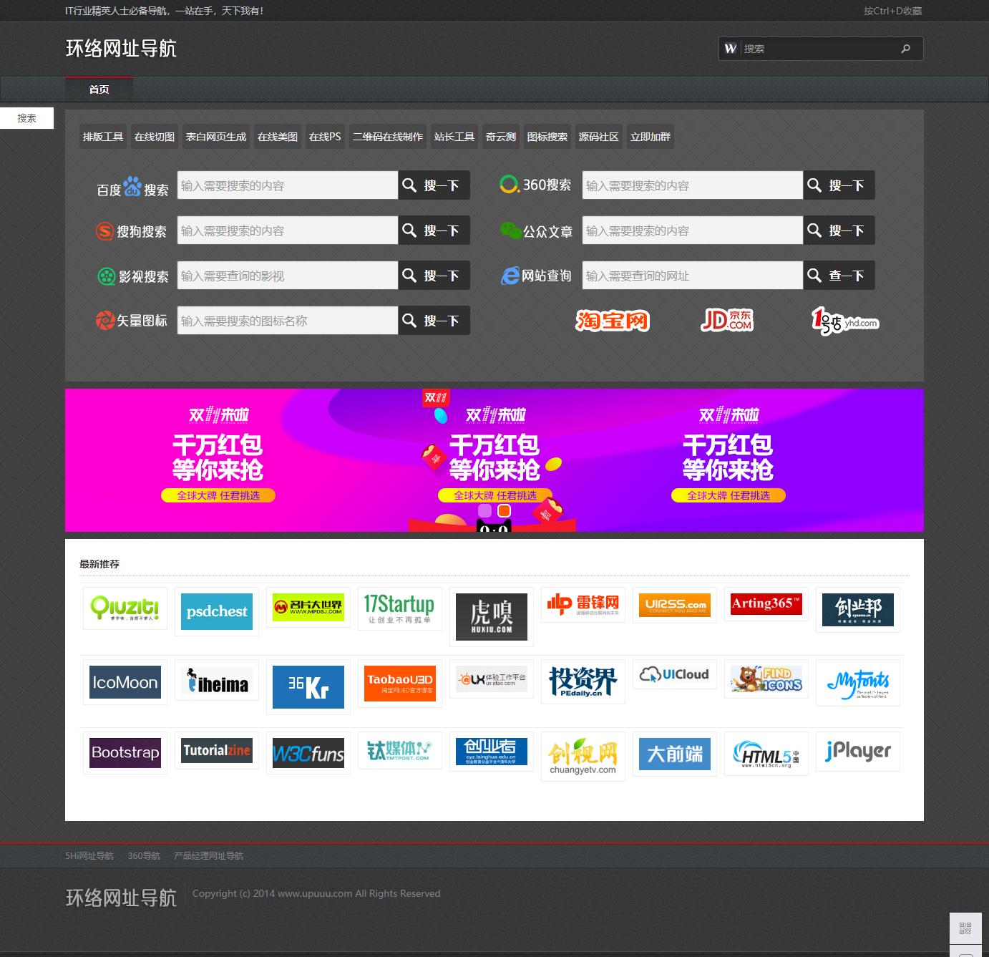The width and height of the screenshot is (989, 957).
Task: Open the UIRSS.com logo tile
Action: [x=675, y=605]
